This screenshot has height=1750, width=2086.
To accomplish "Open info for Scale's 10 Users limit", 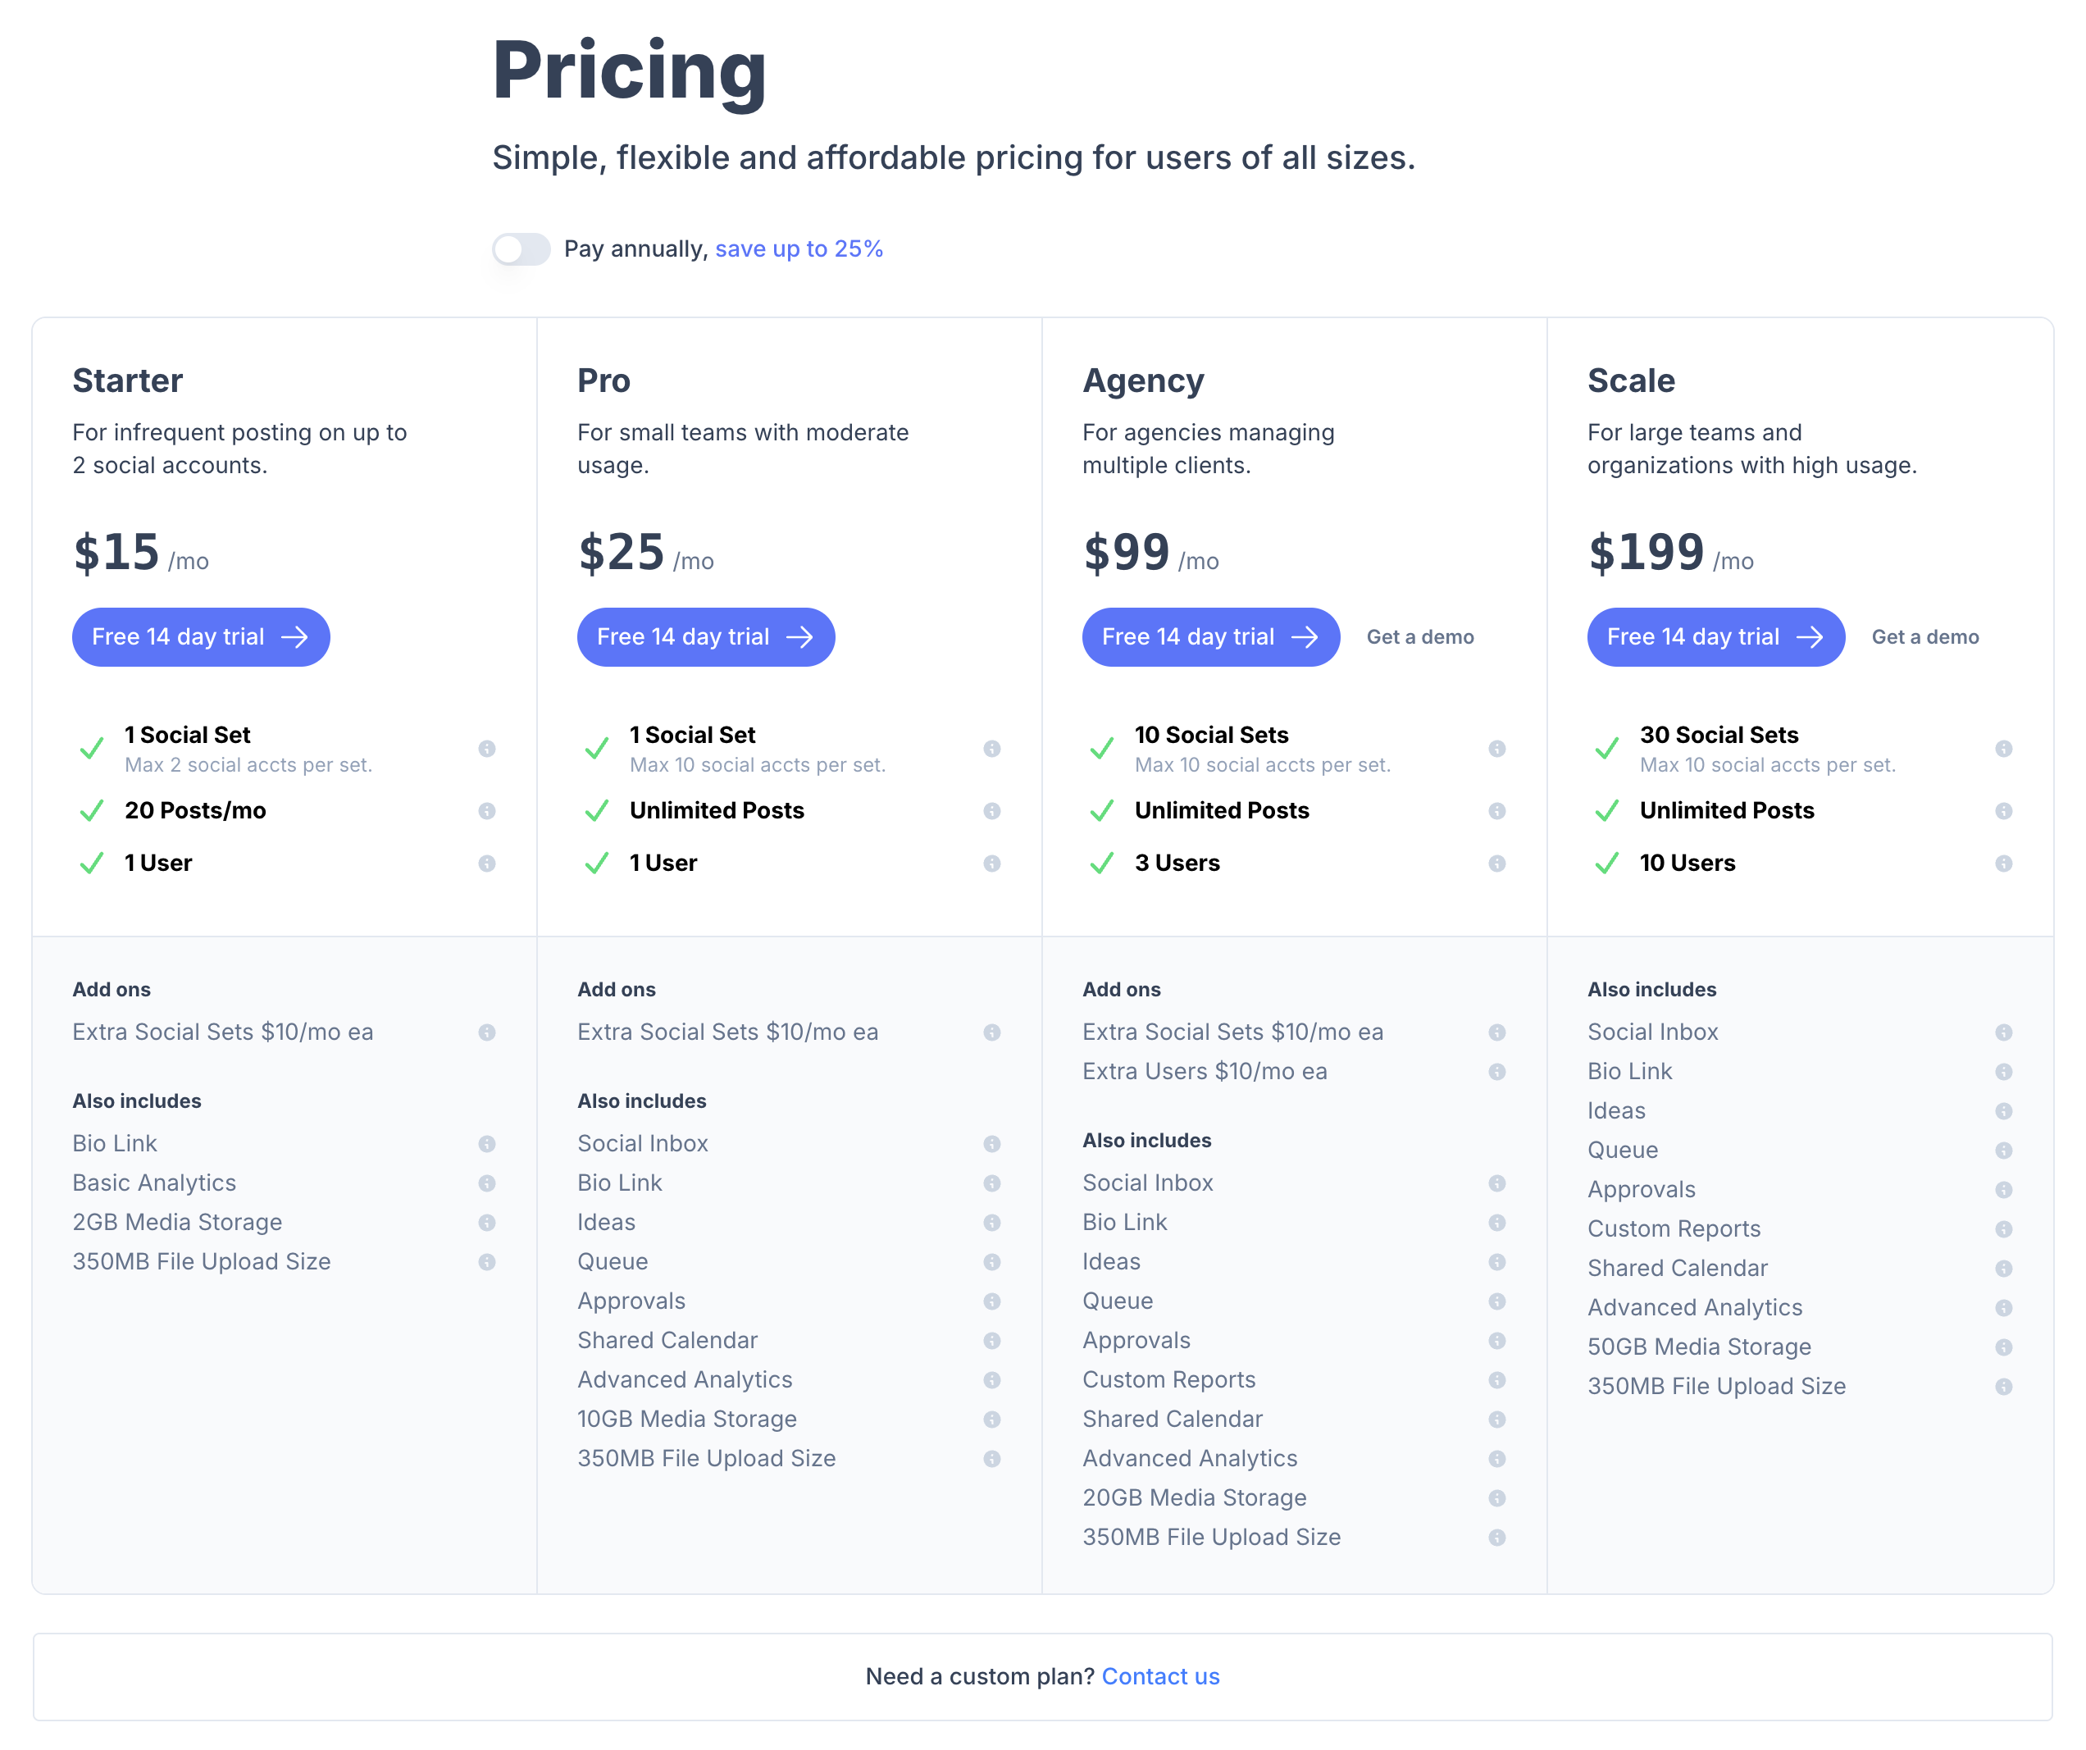I will [2003, 863].
